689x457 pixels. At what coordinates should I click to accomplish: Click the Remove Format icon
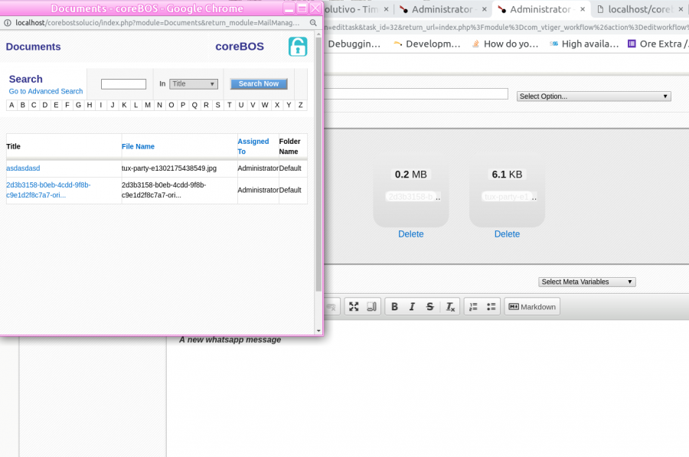coord(450,307)
